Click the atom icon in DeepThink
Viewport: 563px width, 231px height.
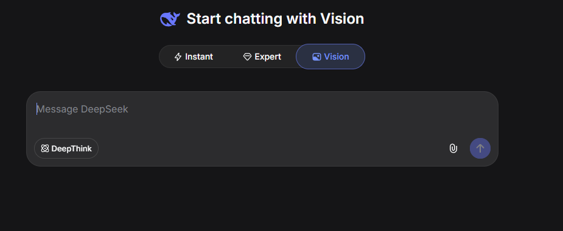pos(45,148)
